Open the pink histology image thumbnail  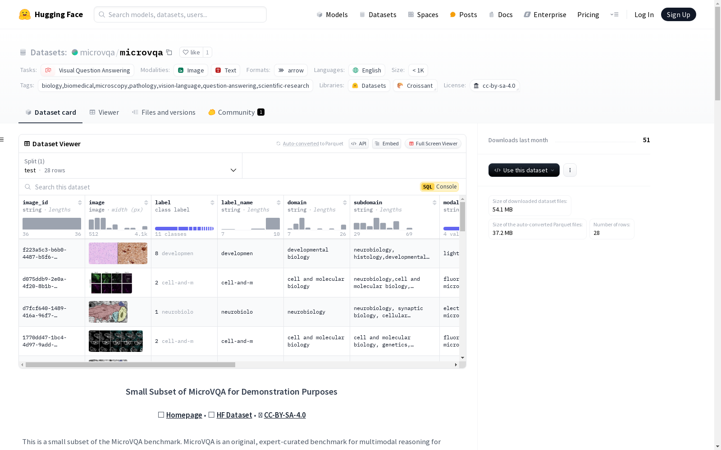click(x=118, y=253)
